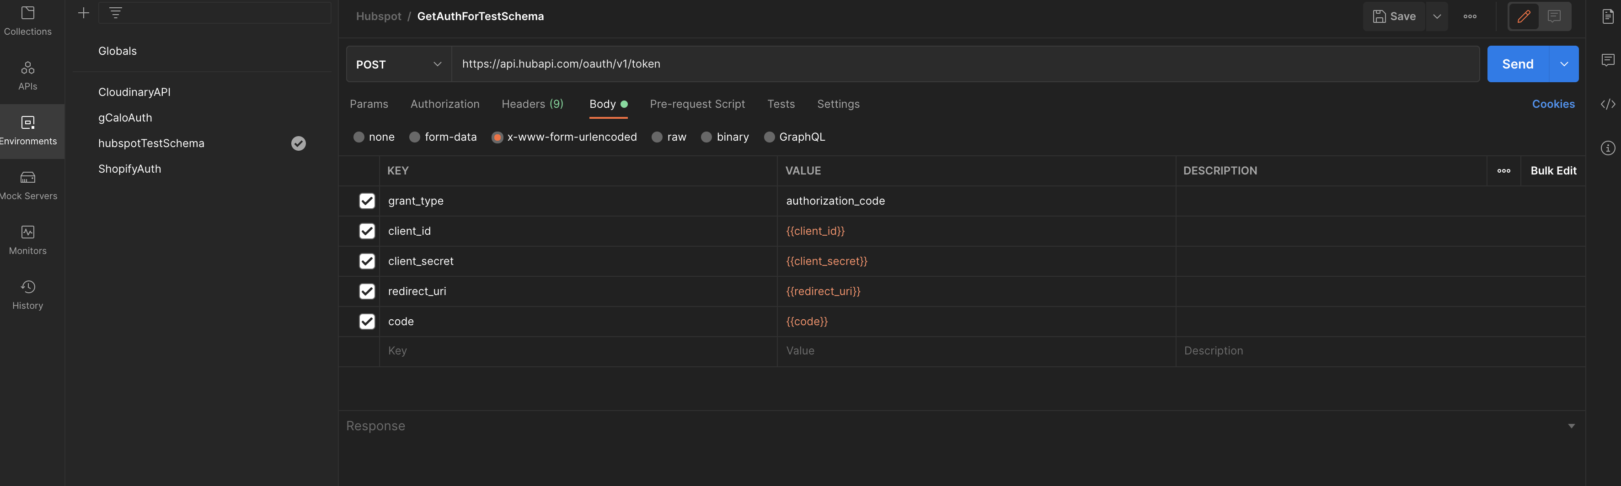
Task: Click the empty Key placeholder cell
Action: click(578, 351)
